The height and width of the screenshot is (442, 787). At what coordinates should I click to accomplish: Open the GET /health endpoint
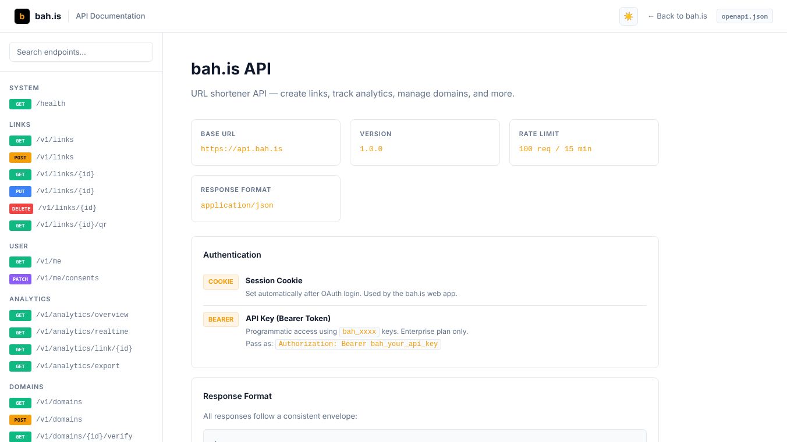[81, 104]
